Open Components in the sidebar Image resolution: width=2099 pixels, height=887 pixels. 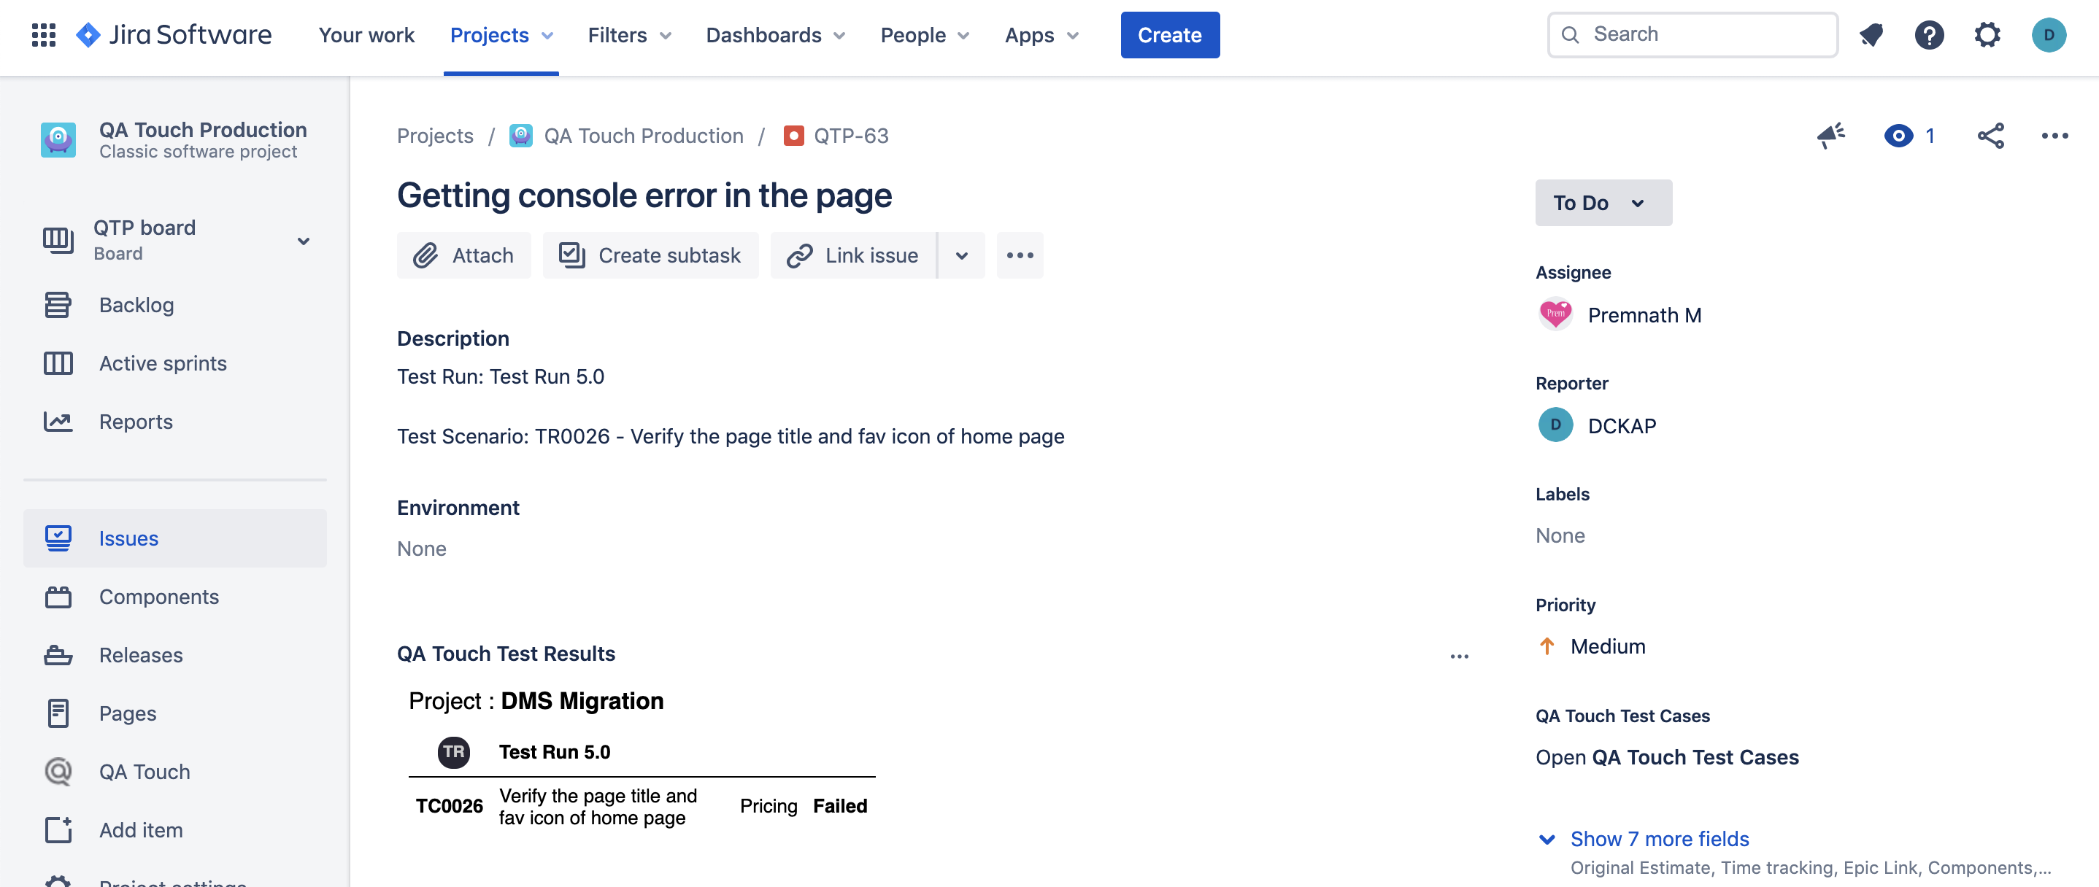pos(175,597)
